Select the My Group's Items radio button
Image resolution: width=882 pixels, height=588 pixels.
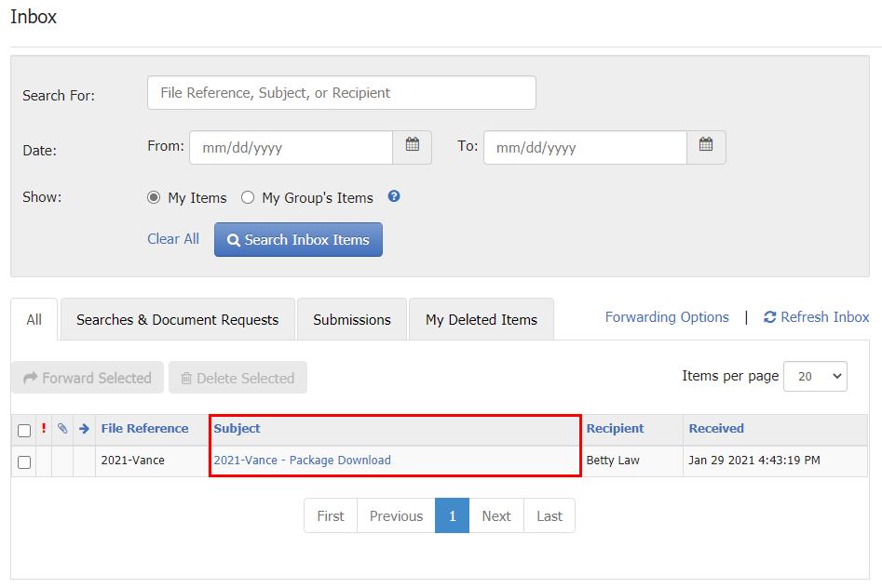click(248, 197)
